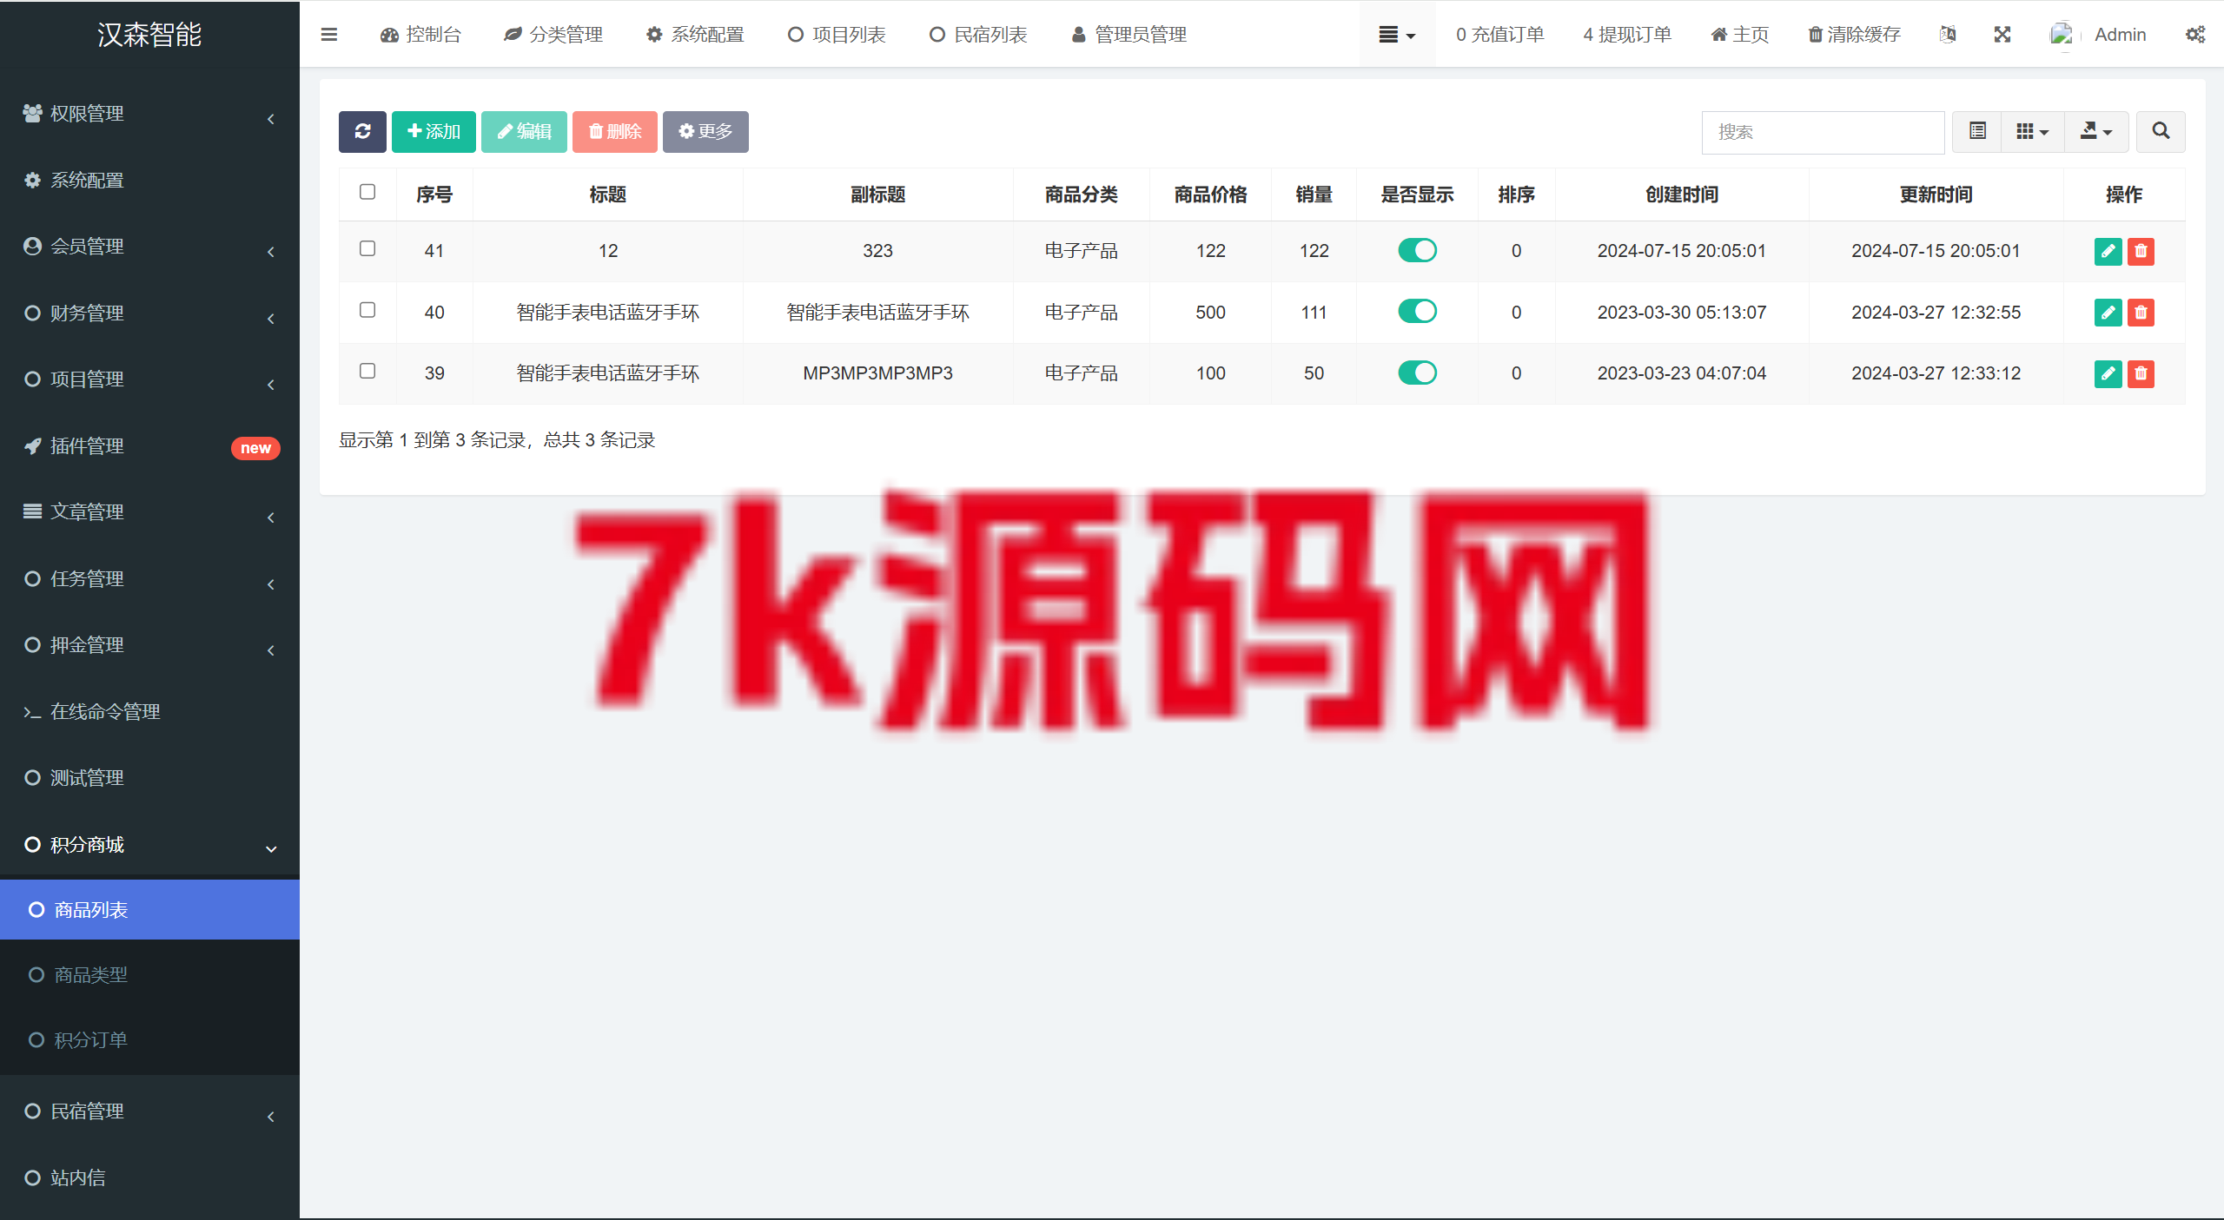Click the language translate icon
Image resolution: width=2224 pixels, height=1220 pixels.
(1948, 35)
